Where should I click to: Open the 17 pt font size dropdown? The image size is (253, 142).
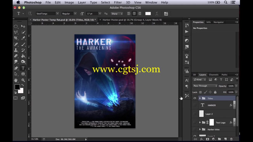point(100,14)
